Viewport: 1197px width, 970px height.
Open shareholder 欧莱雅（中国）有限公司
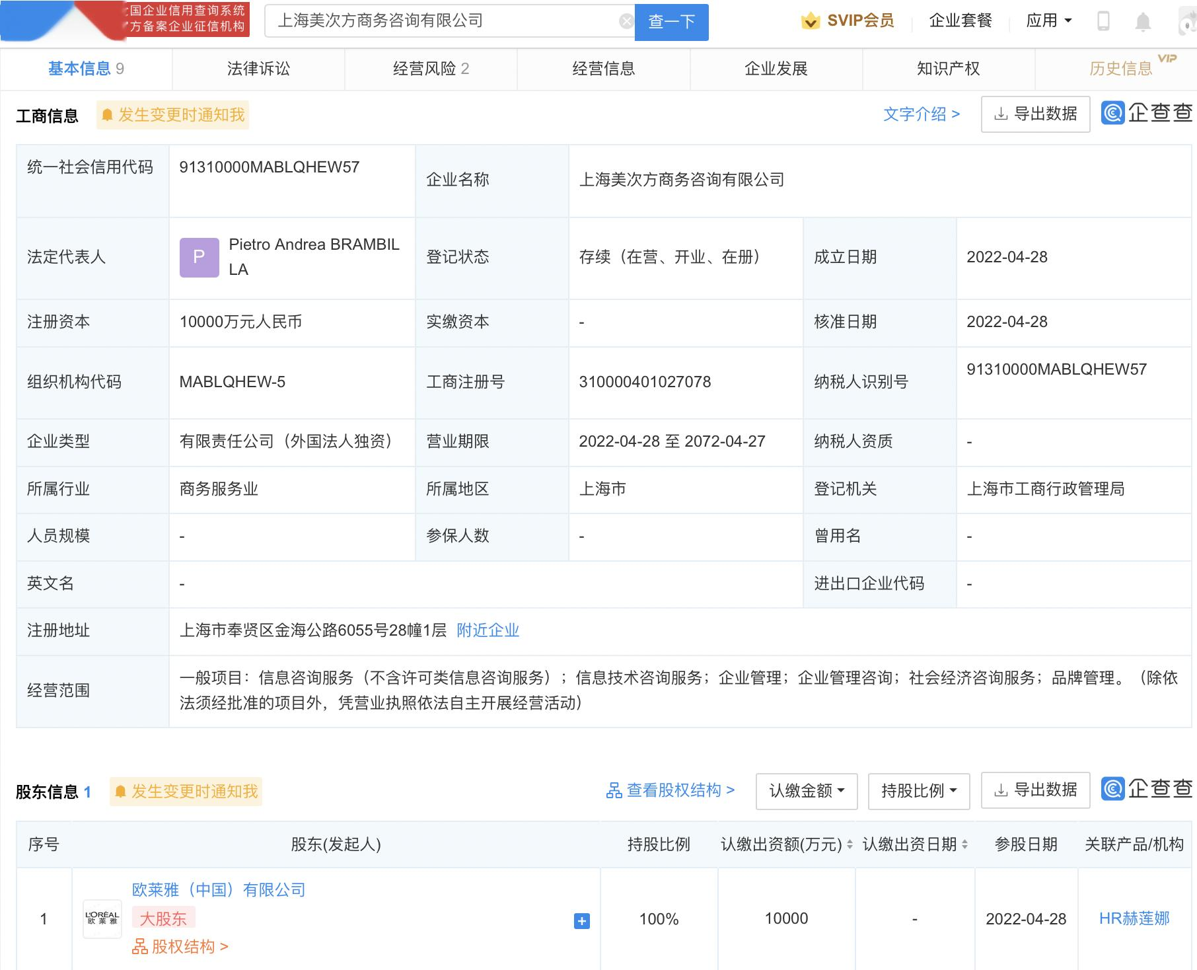(x=217, y=890)
